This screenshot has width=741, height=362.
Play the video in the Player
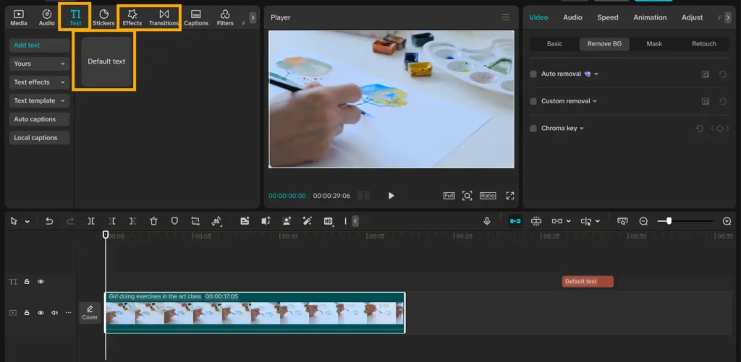point(391,195)
